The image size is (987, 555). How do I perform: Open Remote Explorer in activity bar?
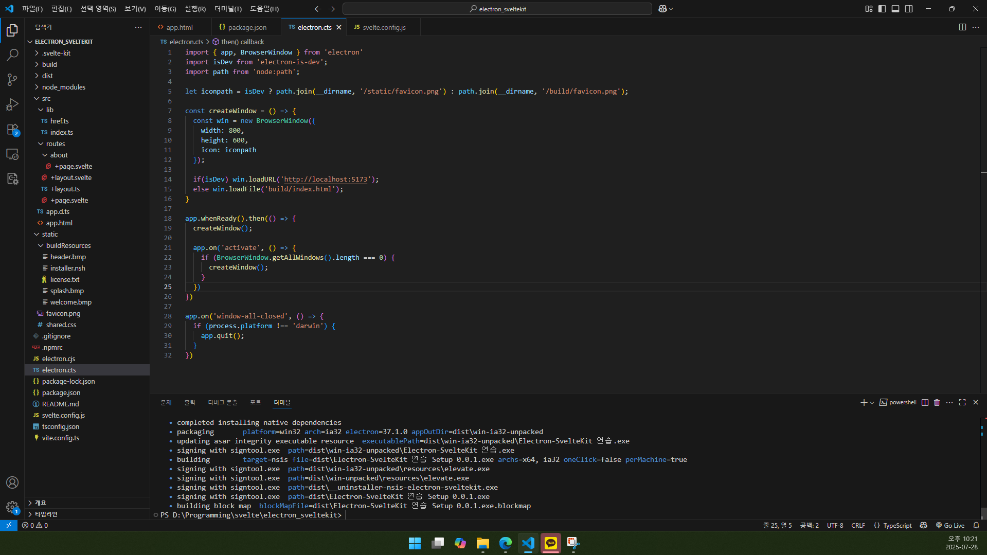coord(12,154)
